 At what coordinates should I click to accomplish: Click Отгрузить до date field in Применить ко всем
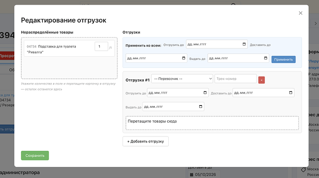click(x=217, y=44)
